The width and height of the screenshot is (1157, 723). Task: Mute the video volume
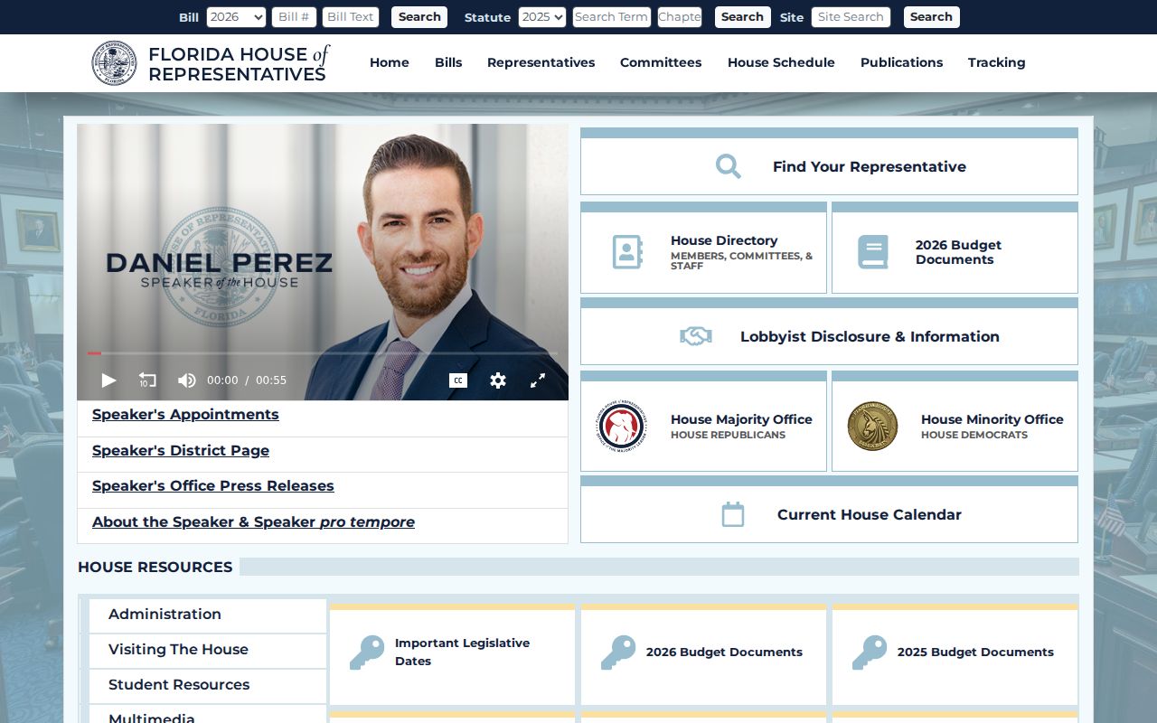(186, 380)
